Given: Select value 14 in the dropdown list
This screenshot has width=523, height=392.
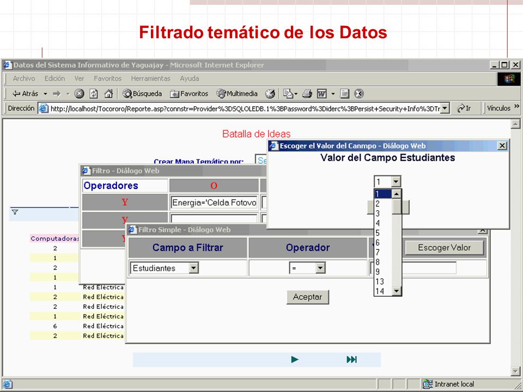Looking at the screenshot, I should coord(382,291).
